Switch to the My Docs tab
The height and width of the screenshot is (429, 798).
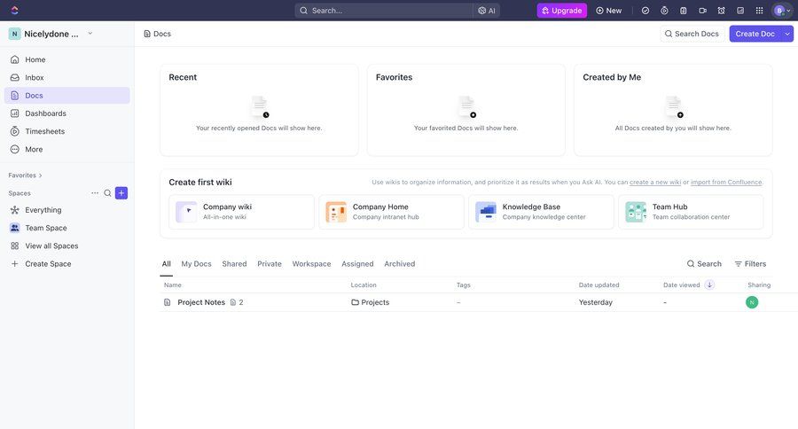click(x=197, y=263)
